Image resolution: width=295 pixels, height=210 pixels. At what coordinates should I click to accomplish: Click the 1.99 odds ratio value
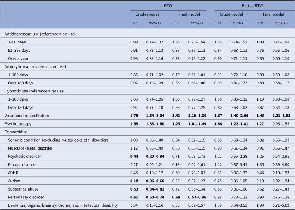click(x=260, y=205)
